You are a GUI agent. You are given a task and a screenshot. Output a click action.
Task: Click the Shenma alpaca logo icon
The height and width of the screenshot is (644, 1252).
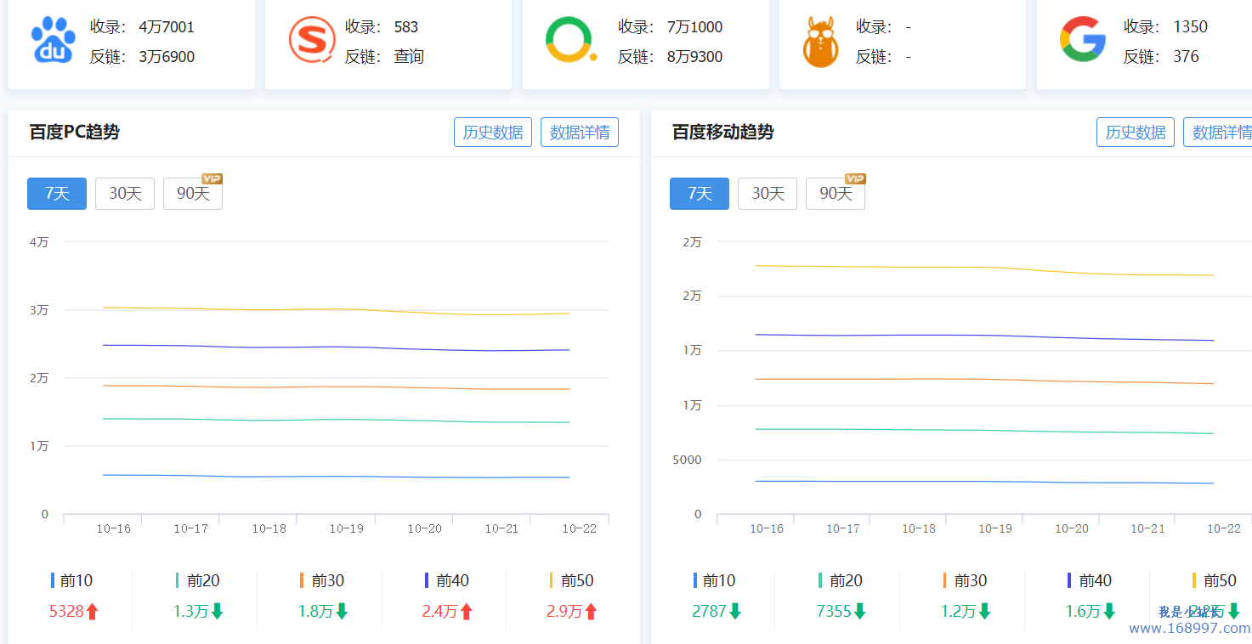[x=820, y=42]
